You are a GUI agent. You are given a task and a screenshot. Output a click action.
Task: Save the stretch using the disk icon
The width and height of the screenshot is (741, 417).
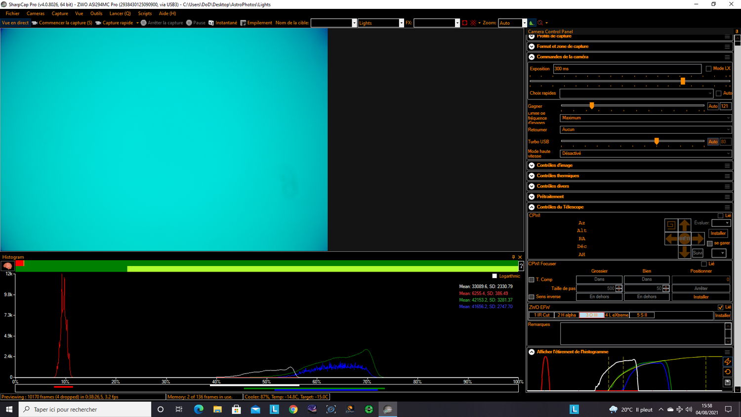(727, 382)
